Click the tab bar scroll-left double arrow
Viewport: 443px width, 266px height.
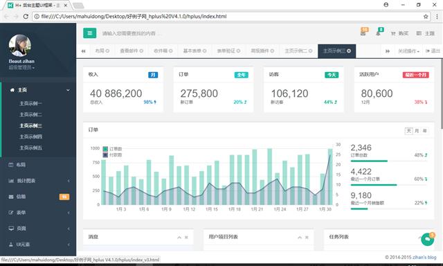click(83, 51)
